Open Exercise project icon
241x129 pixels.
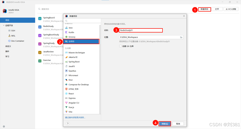40,61
